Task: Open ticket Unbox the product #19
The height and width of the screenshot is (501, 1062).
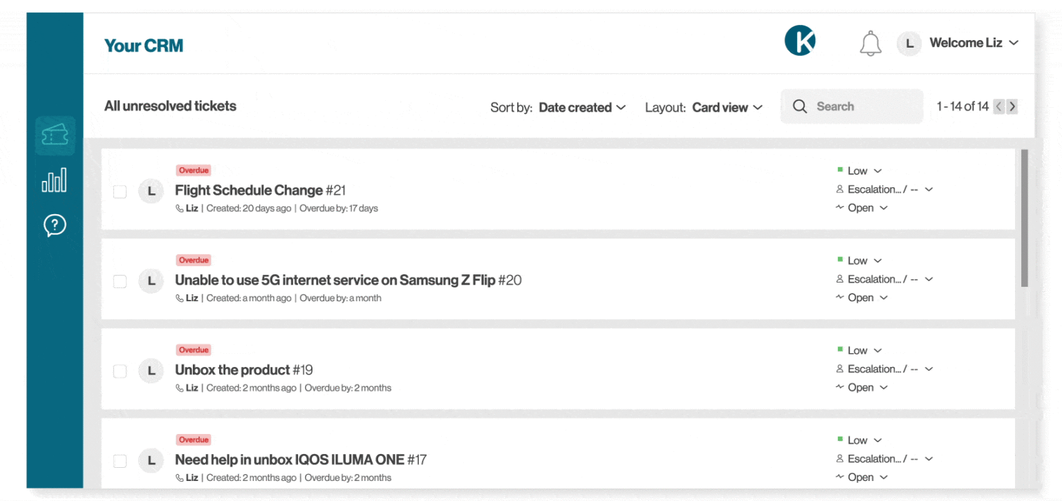Action: pos(243,370)
